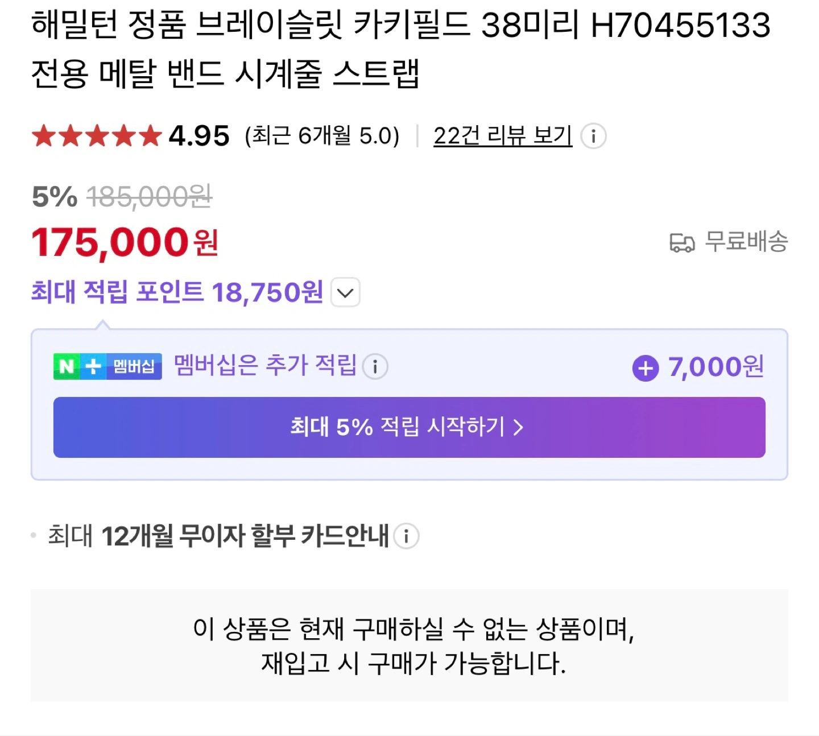Click the strikethrough 185,000원 original price
The image size is (819, 736).
[x=149, y=197]
